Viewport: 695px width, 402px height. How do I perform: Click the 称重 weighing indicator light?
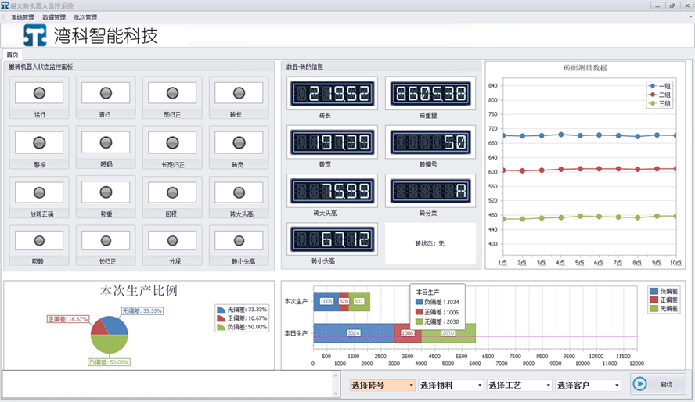click(106, 192)
